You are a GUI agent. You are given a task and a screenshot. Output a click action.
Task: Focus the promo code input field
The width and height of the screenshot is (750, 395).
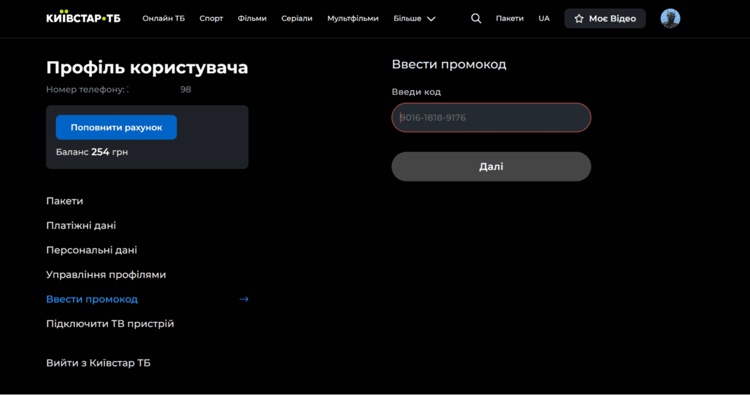click(x=491, y=117)
